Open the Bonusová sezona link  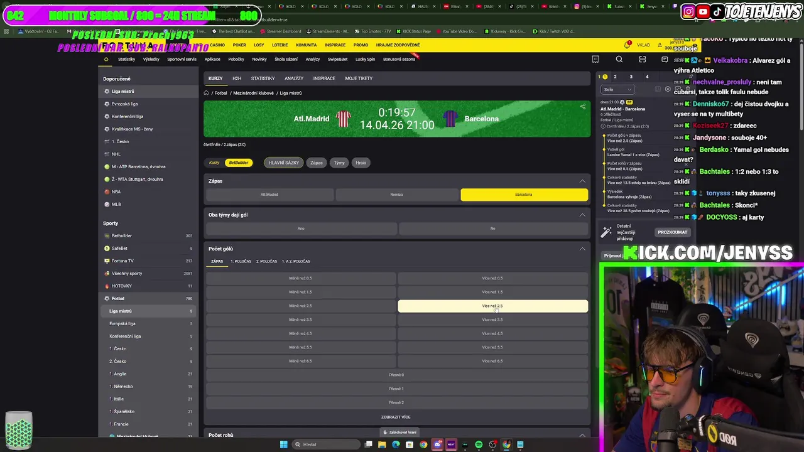coord(399,60)
